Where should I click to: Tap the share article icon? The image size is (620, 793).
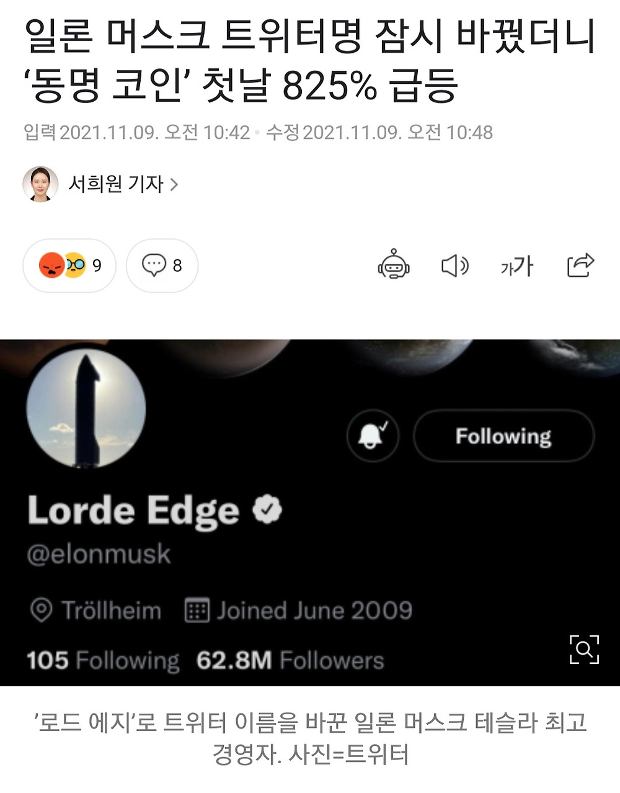point(580,265)
